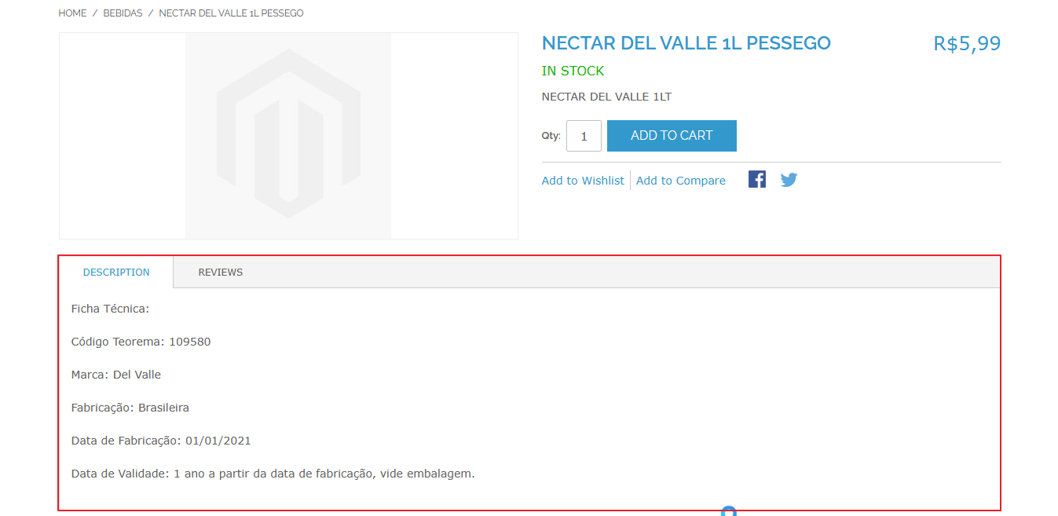The image size is (1058, 516).
Task: Switch to the Reviews tab
Action: pos(221,273)
